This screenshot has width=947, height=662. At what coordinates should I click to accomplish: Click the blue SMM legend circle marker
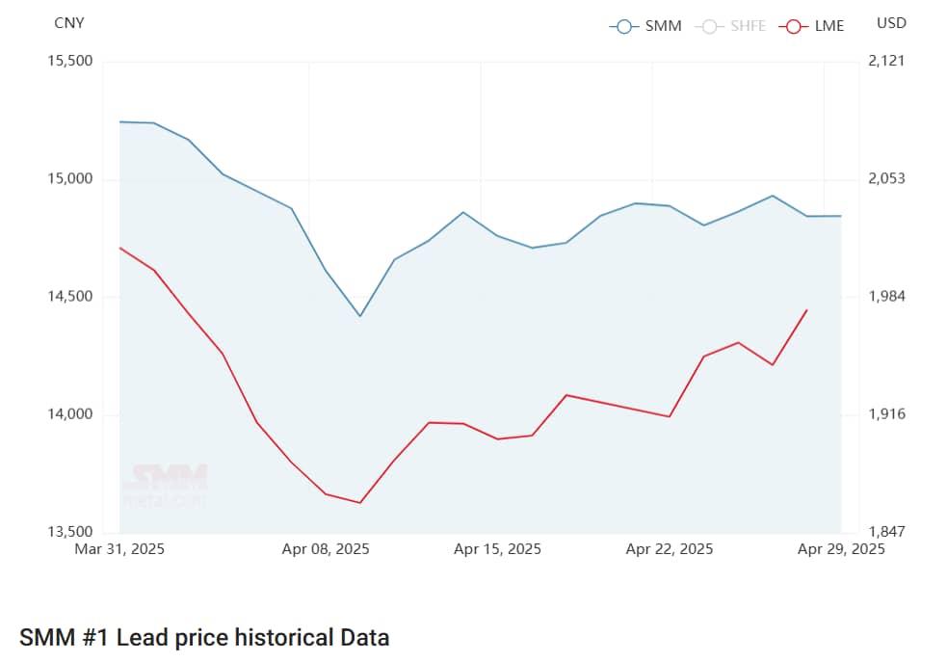[x=623, y=26]
